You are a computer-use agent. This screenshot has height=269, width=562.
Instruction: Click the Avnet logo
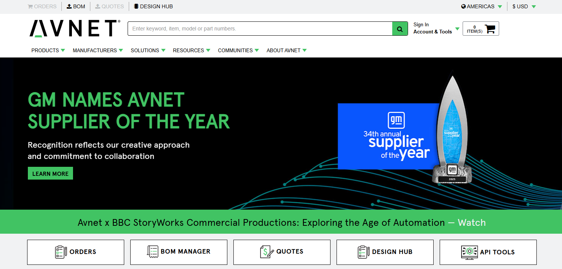pyautogui.click(x=75, y=29)
